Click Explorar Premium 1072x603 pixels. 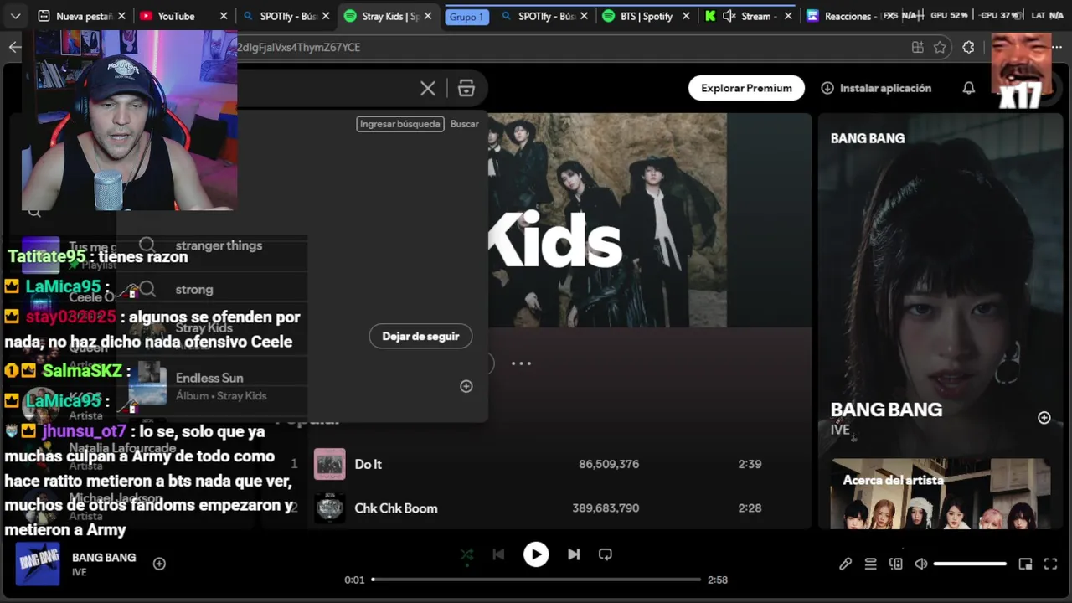click(746, 88)
